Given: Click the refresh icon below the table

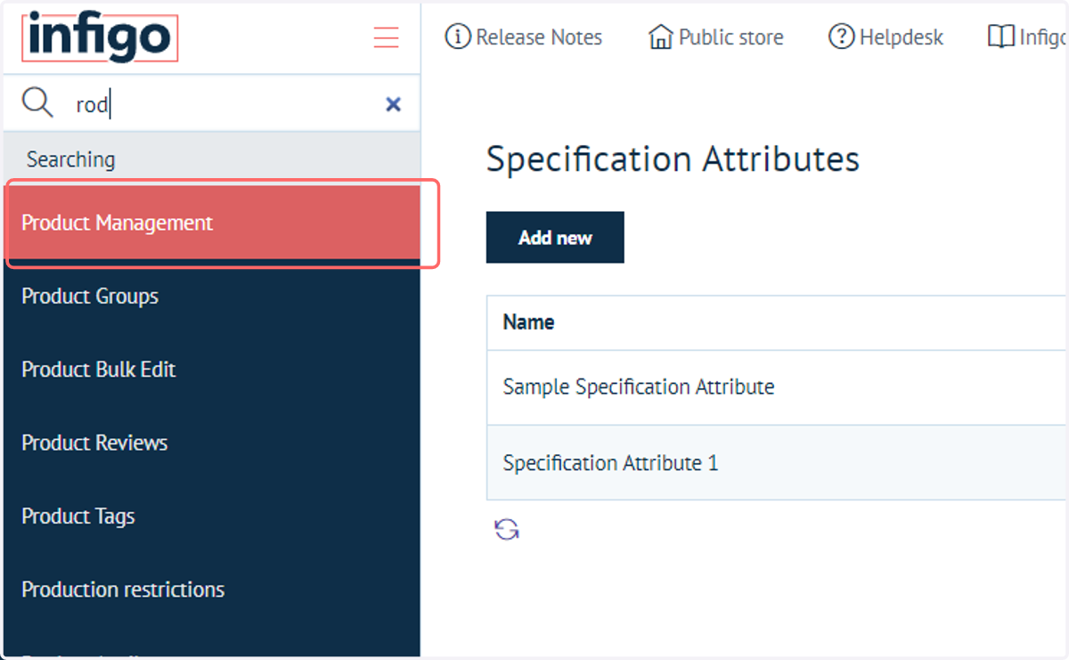Looking at the screenshot, I should [507, 530].
